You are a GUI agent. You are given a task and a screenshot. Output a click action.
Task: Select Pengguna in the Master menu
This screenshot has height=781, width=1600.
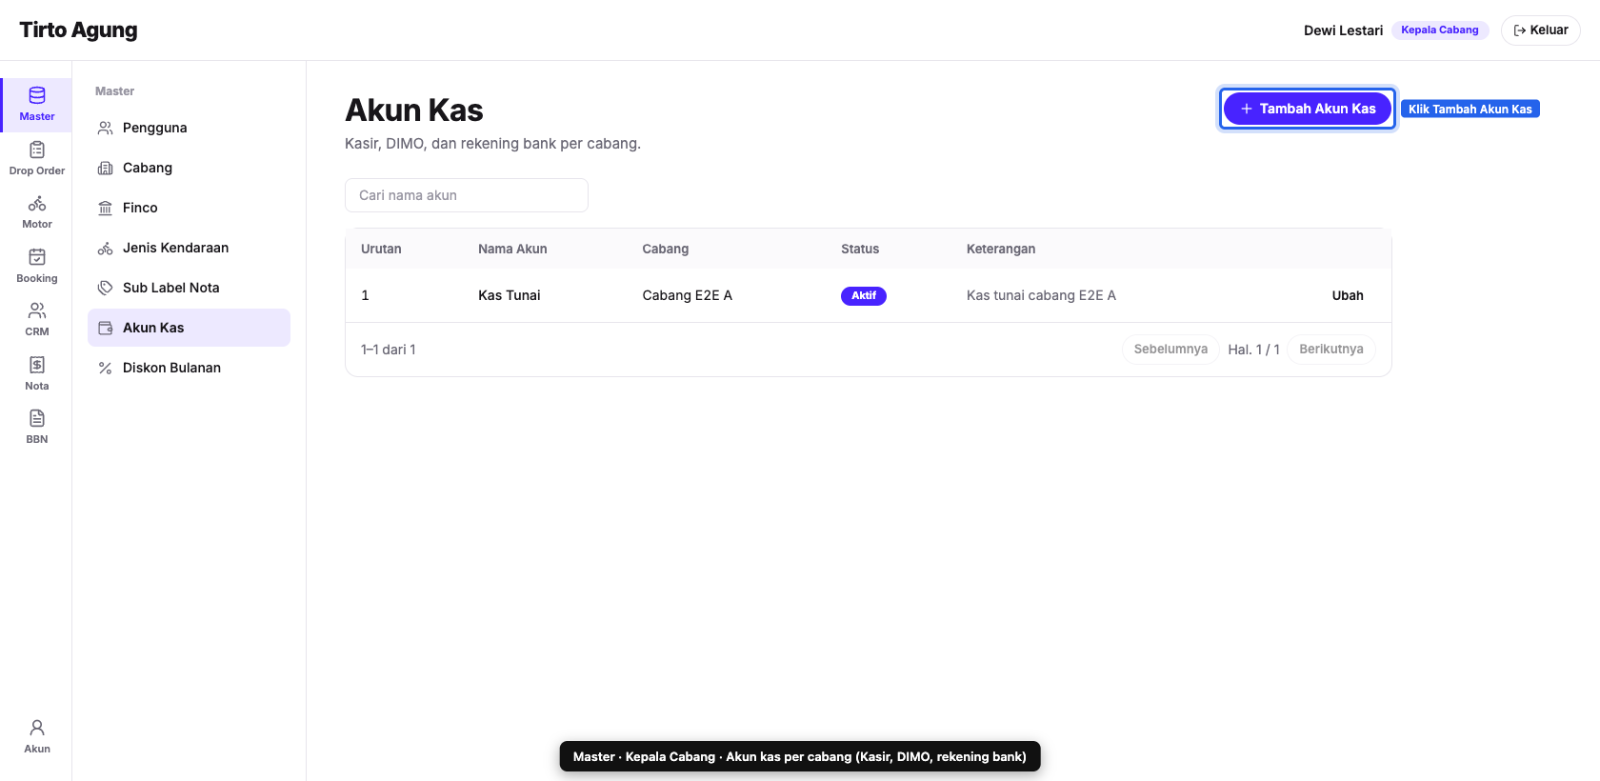pyautogui.click(x=189, y=128)
